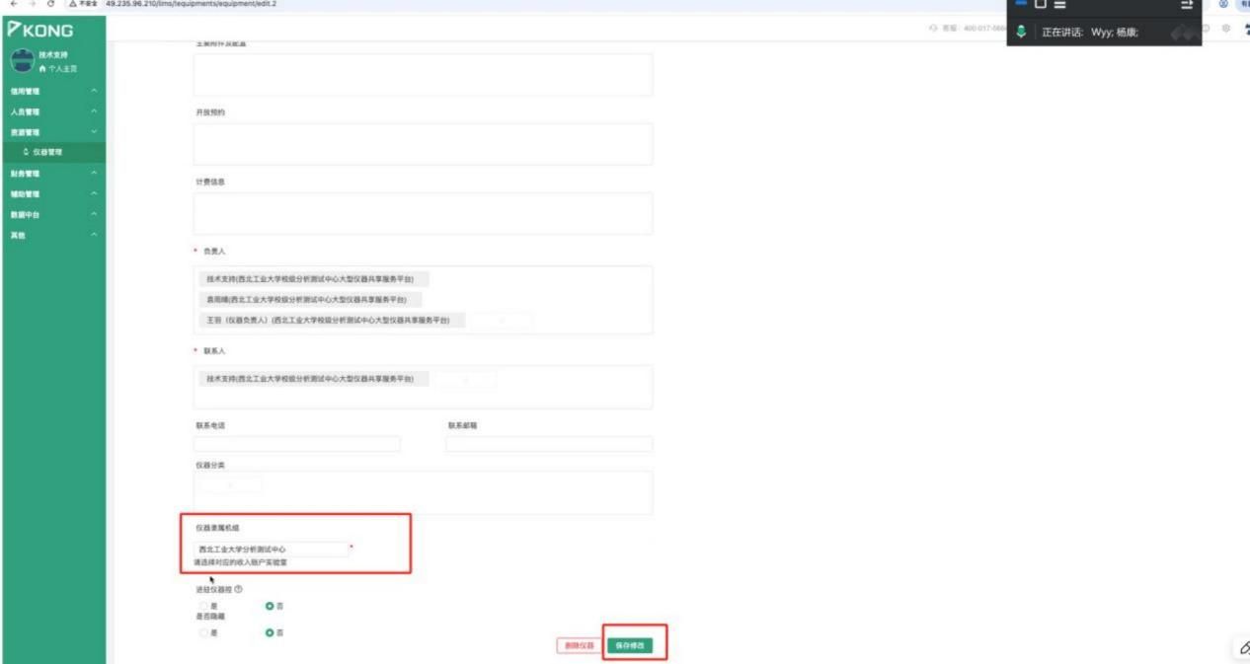Click into the 计费信息 text area
Image resolution: width=1250 pixels, height=664 pixels.
[423, 213]
